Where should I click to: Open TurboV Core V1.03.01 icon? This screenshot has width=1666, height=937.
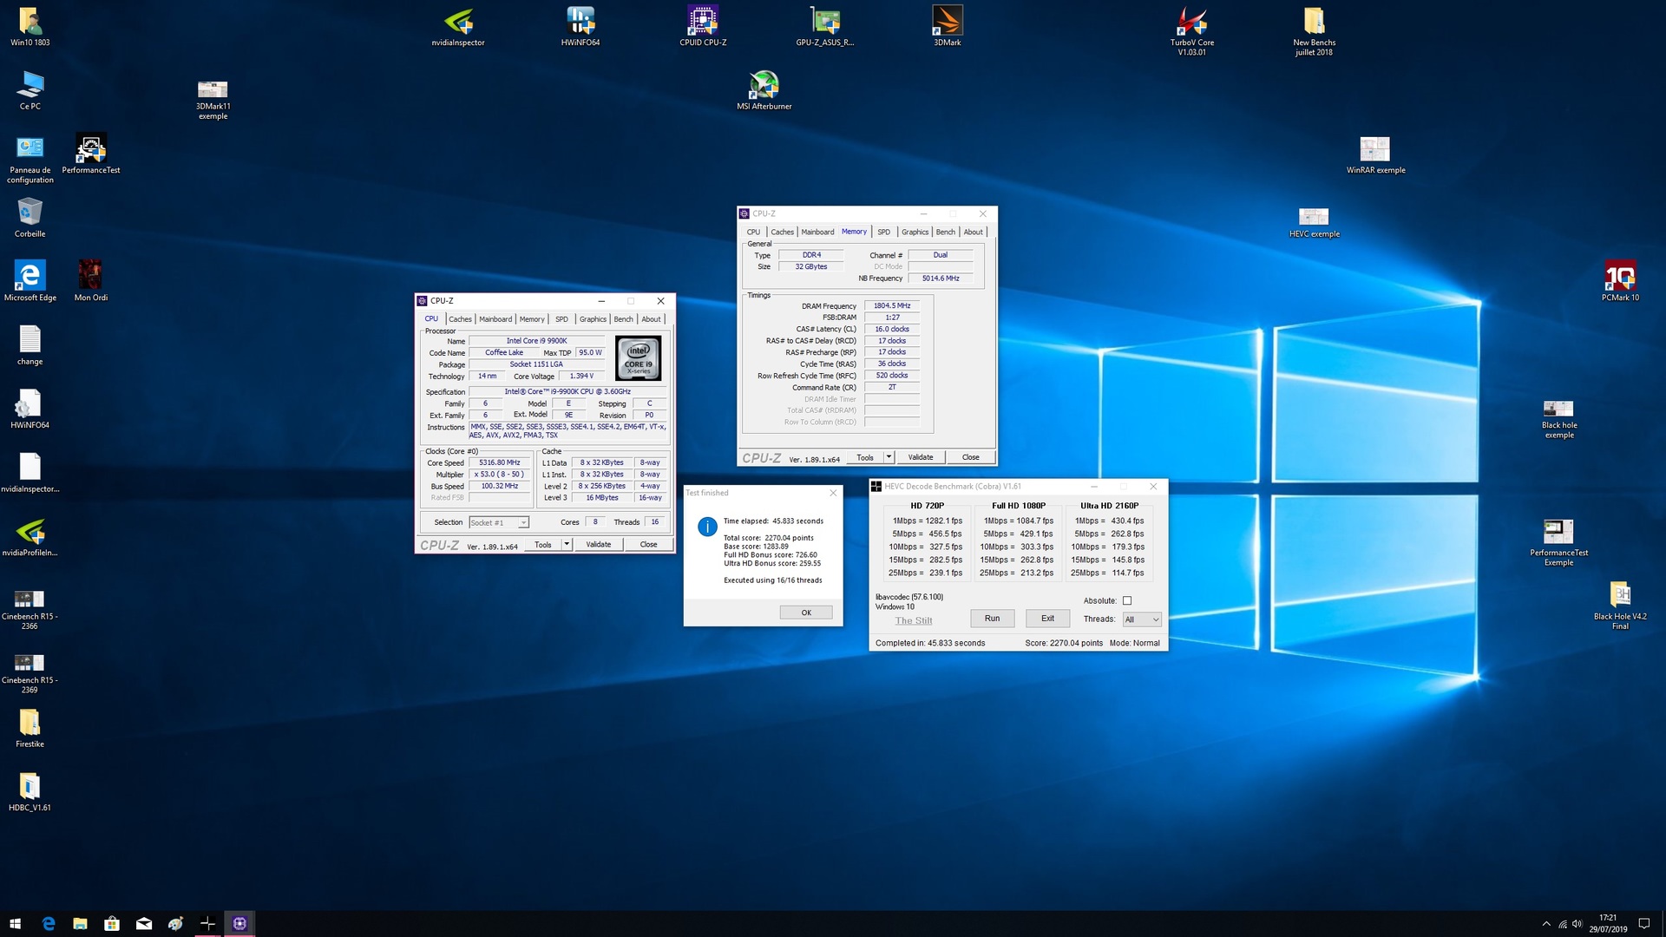(x=1191, y=31)
